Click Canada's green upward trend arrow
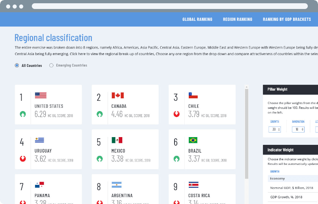Screen dimensions: 318x204 [99, 114]
